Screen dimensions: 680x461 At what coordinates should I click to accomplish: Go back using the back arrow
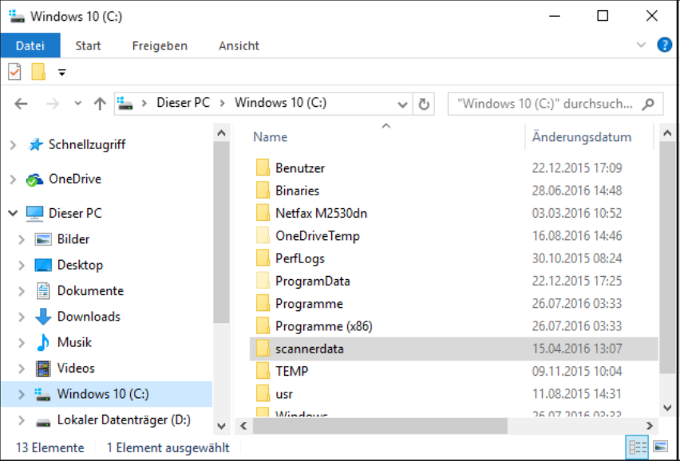[22, 104]
